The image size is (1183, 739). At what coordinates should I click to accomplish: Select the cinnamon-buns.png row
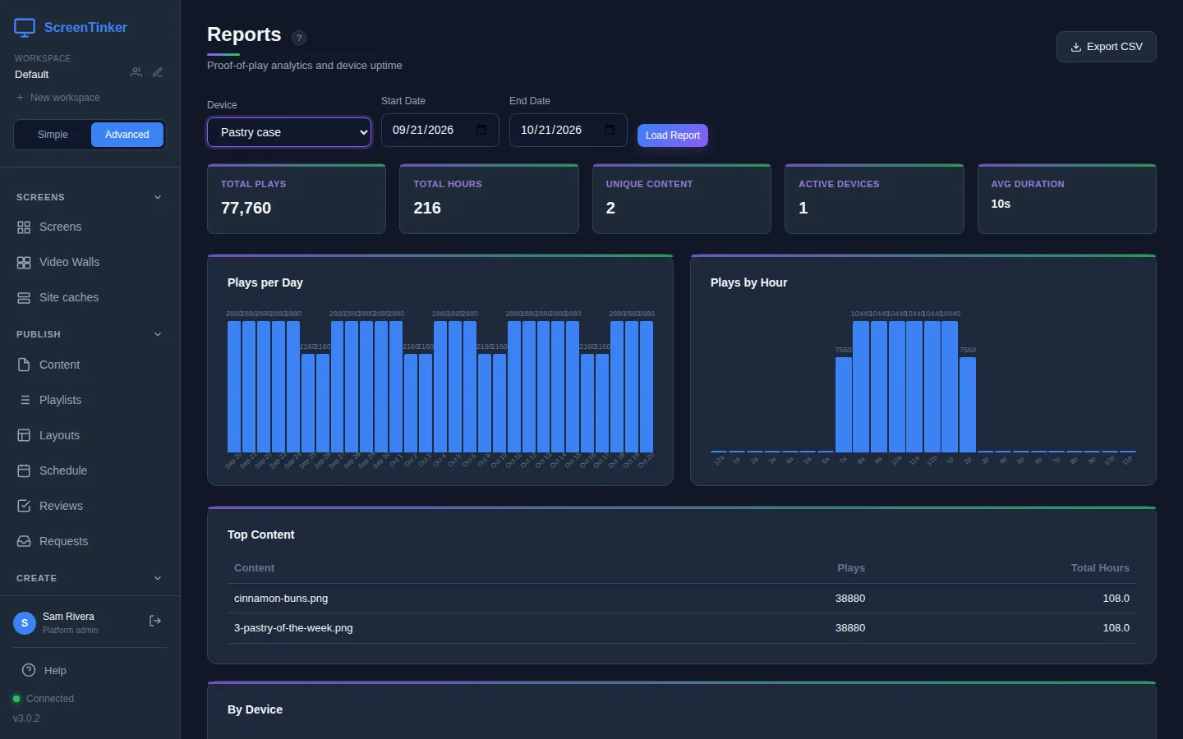click(x=682, y=599)
